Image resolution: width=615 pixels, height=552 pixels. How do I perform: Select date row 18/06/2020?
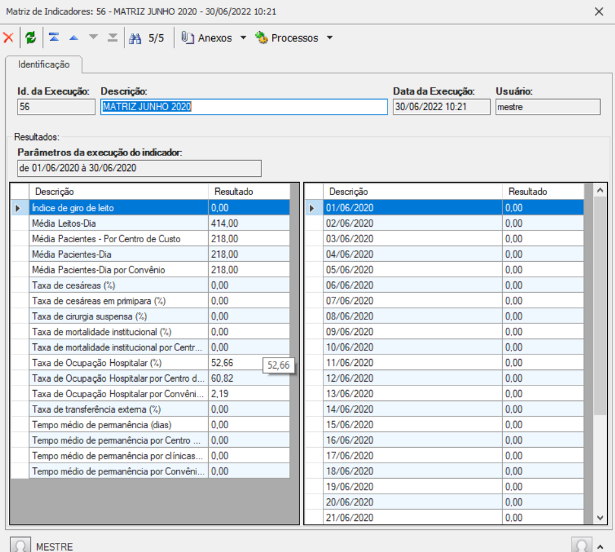coord(445,471)
